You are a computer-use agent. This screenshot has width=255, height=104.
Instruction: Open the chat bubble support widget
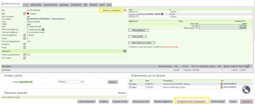point(246,90)
